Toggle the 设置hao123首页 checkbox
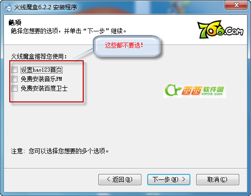251x196 pixels. tap(14, 70)
